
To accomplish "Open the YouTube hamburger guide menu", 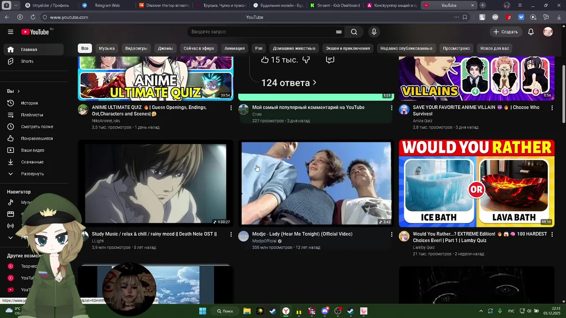I will 11,32.
